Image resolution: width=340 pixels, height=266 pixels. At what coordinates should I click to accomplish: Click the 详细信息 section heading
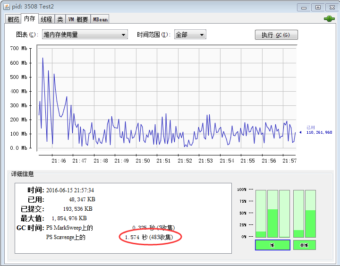[23, 174]
